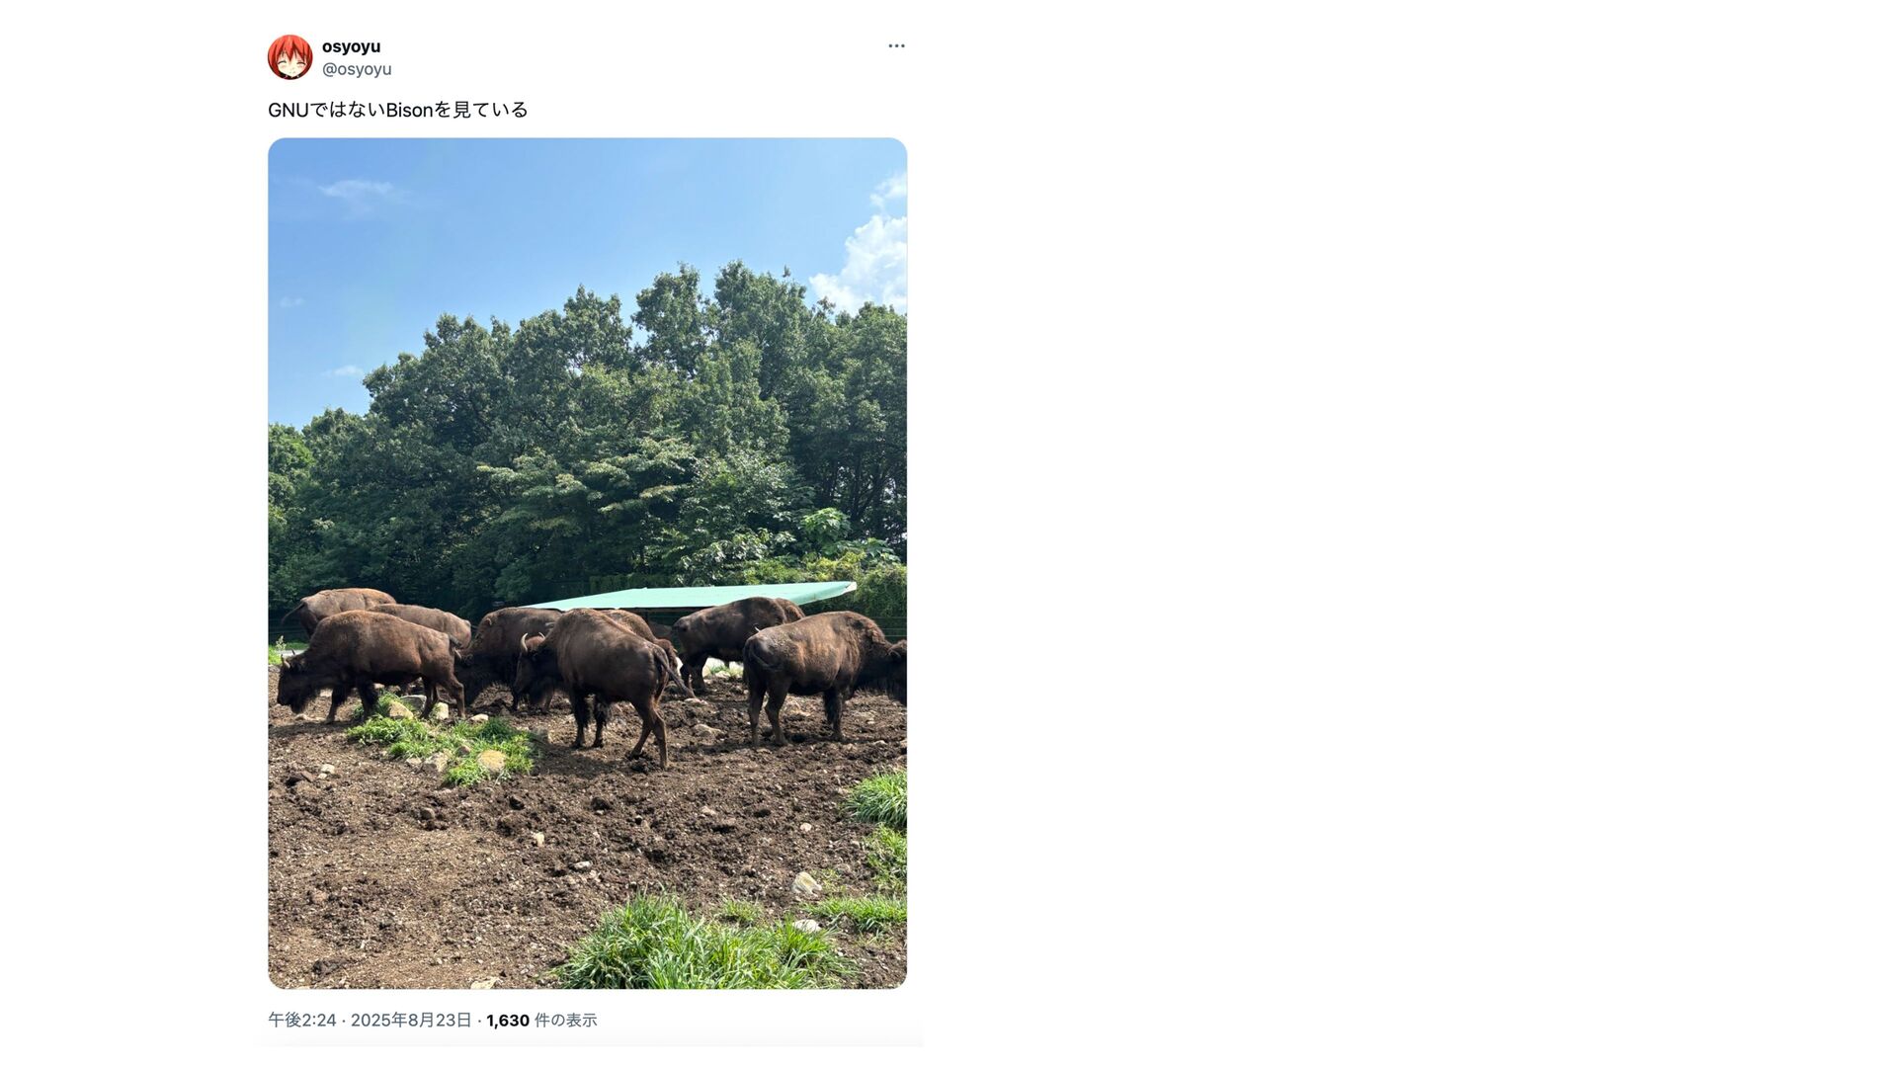Open the bison photo in full view

coord(587,563)
